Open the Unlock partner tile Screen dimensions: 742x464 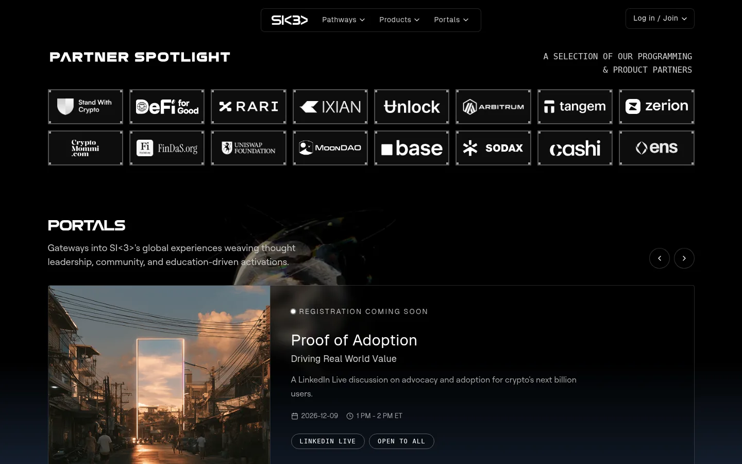click(x=412, y=107)
